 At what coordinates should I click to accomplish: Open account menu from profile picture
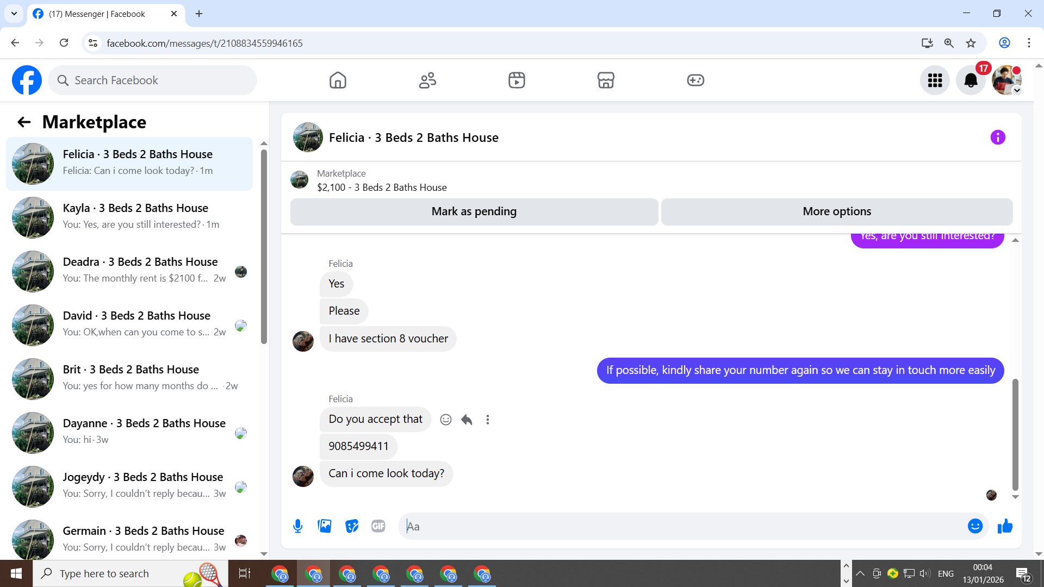pos(1006,80)
